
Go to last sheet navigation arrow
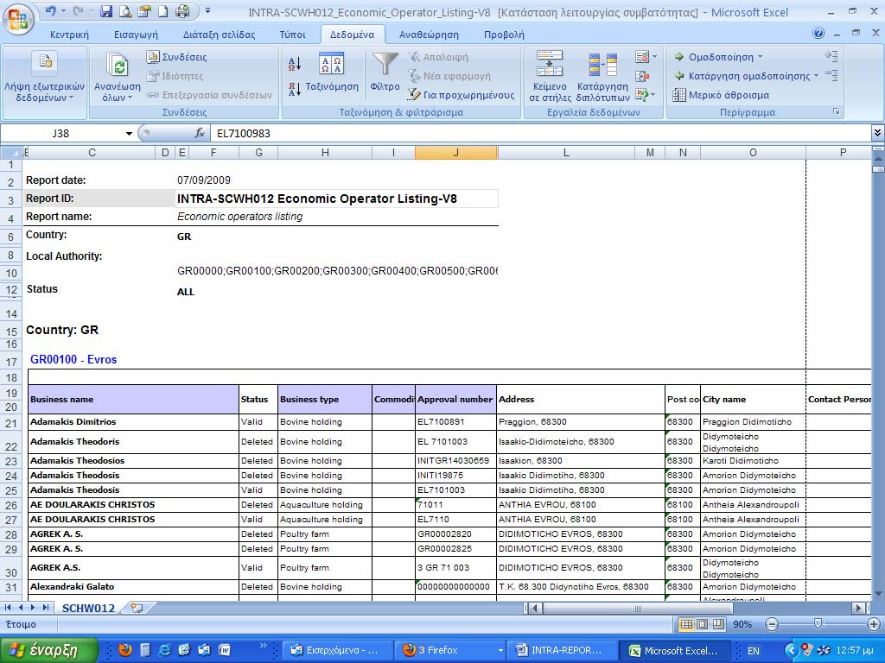coord(45,608)
